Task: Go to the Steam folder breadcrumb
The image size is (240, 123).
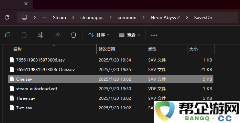Action: click(59, 17)
